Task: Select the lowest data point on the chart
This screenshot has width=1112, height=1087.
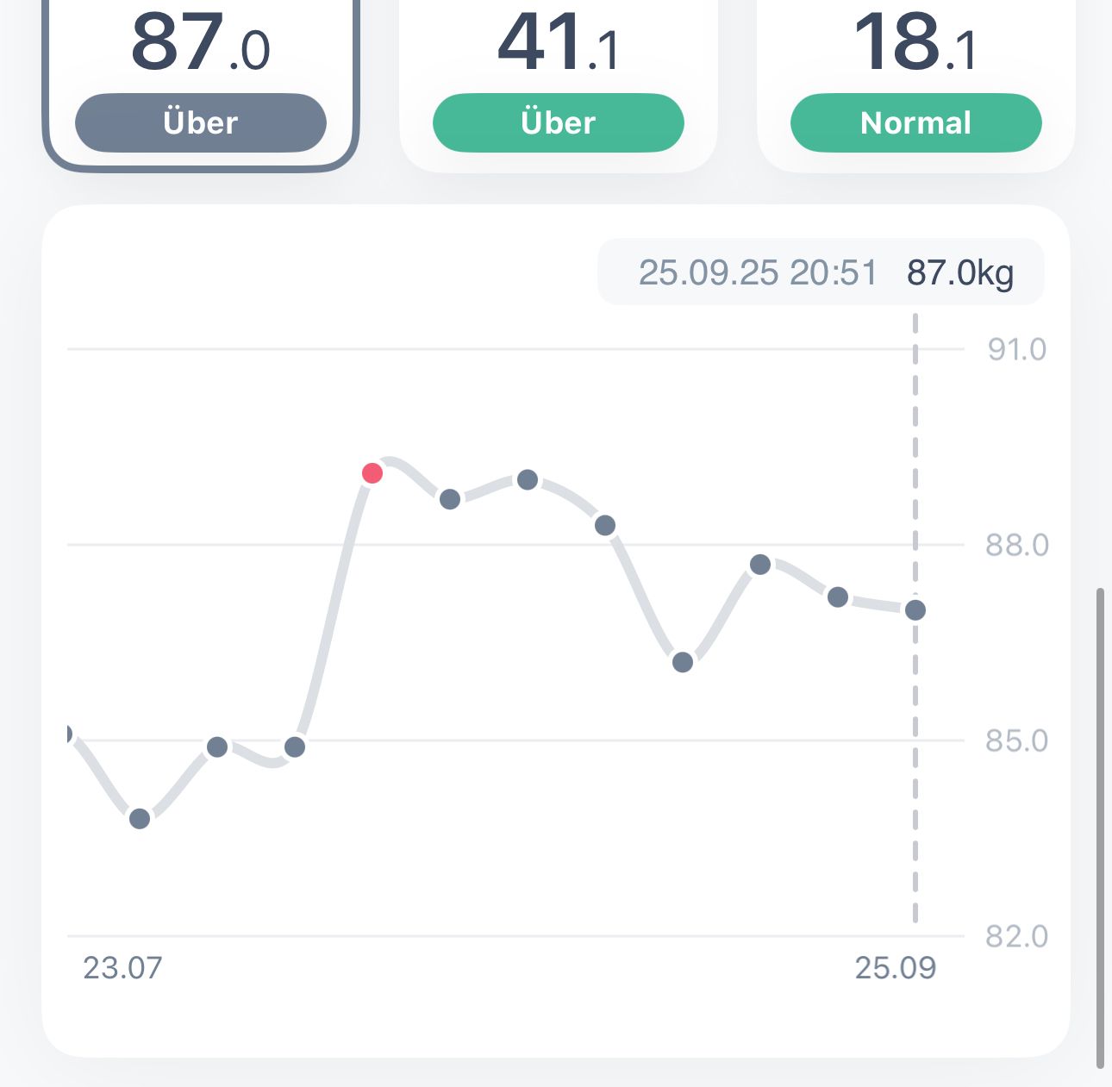Action: [140, 819]
